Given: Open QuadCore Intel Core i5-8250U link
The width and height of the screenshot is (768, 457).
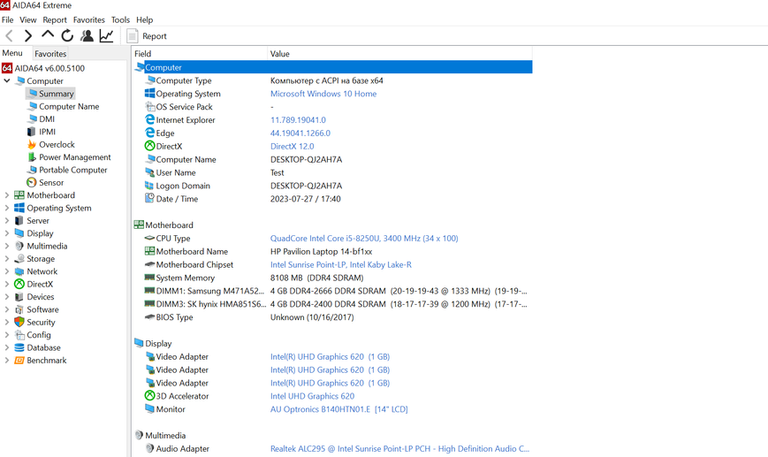Looking at the screenshot, I should click(364, 239).
